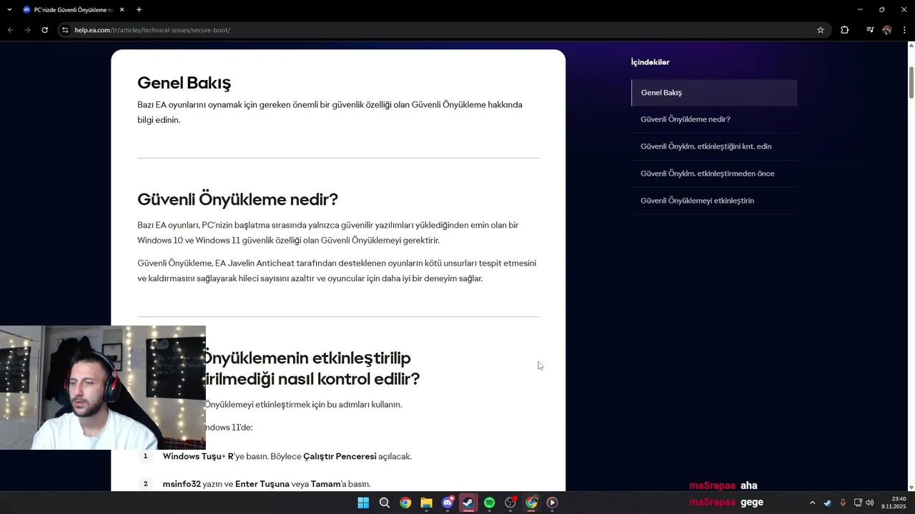Image resolution: width=915 pixels, height=514 pixels.
Task: Close the PC'nizde Güvenli Önyükleme tab
Action: click(122, 10)
